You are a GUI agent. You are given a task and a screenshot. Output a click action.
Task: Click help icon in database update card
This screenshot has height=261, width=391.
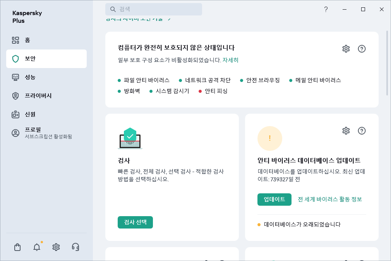coord(362,131)
